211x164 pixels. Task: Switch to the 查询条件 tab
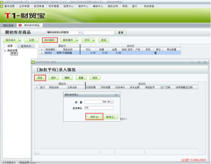[x=26, y=46]
